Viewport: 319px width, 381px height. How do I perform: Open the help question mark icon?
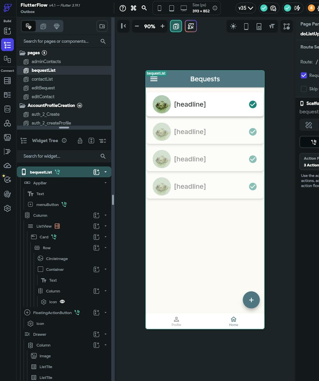coord(123,8)
